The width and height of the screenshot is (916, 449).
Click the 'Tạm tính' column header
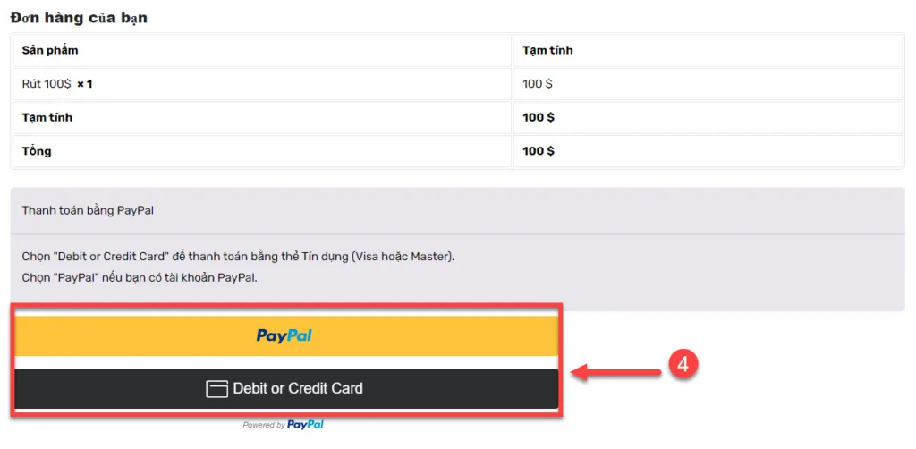(x=547, y=50)
